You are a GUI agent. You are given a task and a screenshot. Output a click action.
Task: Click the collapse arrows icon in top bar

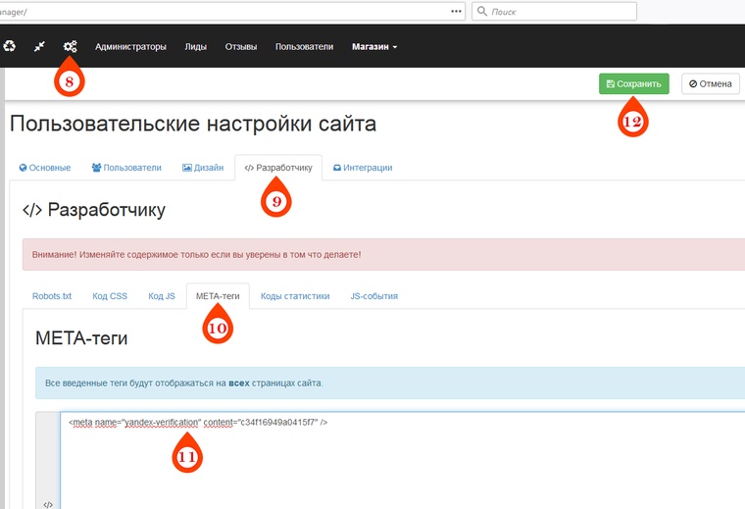tap(39, 46)
